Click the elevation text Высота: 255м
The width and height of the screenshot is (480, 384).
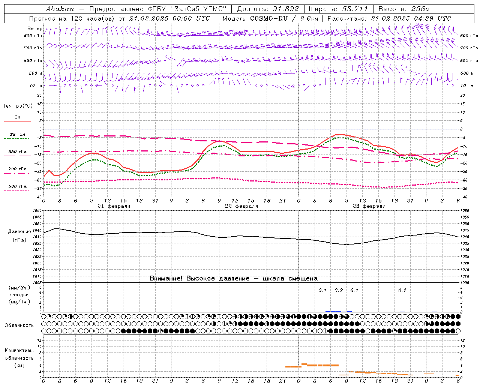[x=404, y=9]
